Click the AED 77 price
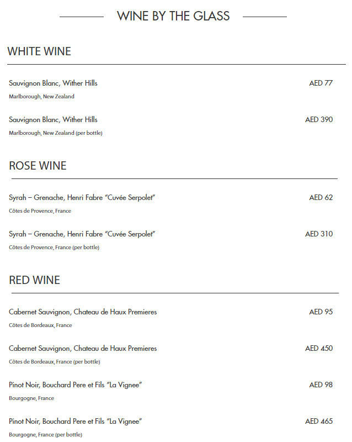 click(x=321, y=83)
